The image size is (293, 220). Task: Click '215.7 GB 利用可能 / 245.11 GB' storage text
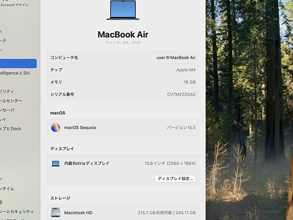(167, 213)
